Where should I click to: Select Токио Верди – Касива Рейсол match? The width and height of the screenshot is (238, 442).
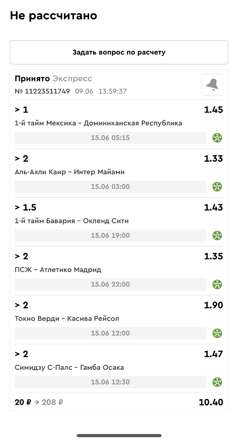point(67,319)
